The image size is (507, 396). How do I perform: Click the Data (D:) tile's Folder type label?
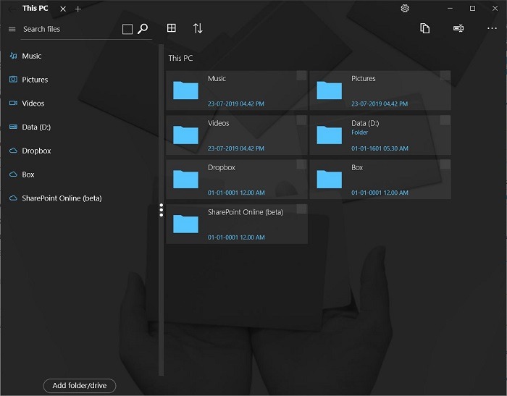pos(359,132)
